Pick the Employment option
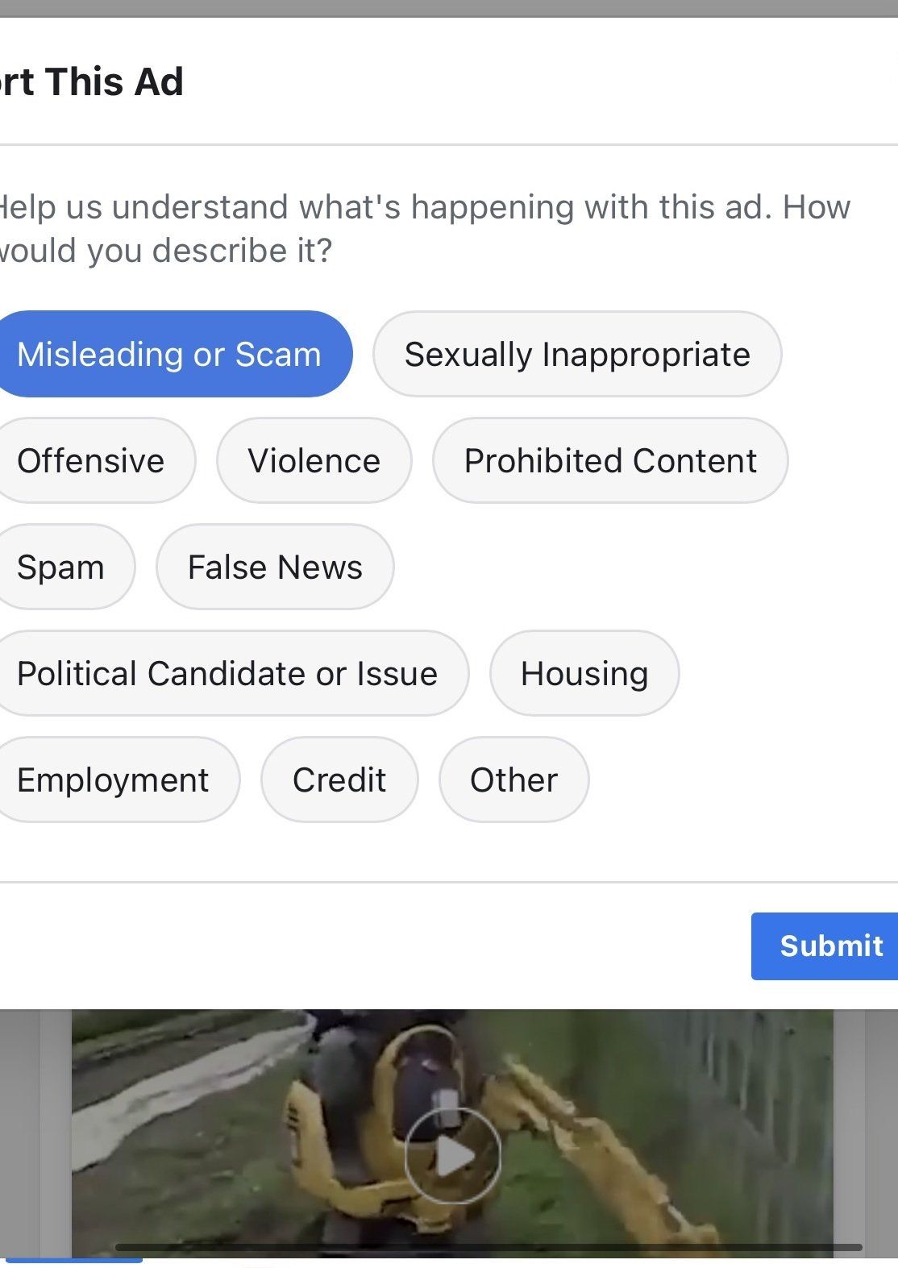 (114, 780)
